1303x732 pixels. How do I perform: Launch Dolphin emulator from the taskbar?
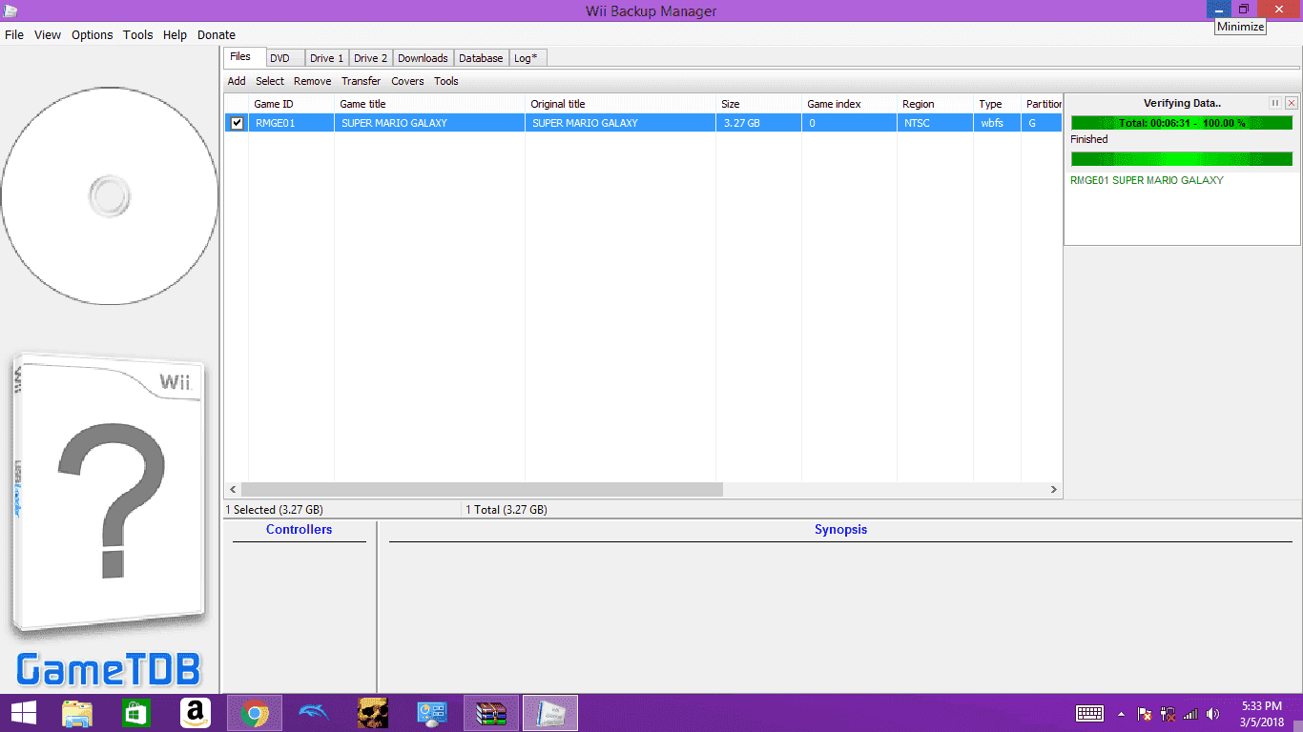point(314,713)
